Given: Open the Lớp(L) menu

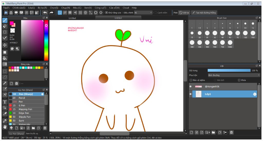Looking at the screenshot, I should [x=32, y=8].
